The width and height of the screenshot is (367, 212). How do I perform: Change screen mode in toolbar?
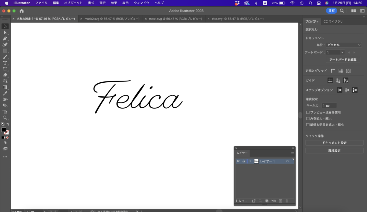point(5,149)
